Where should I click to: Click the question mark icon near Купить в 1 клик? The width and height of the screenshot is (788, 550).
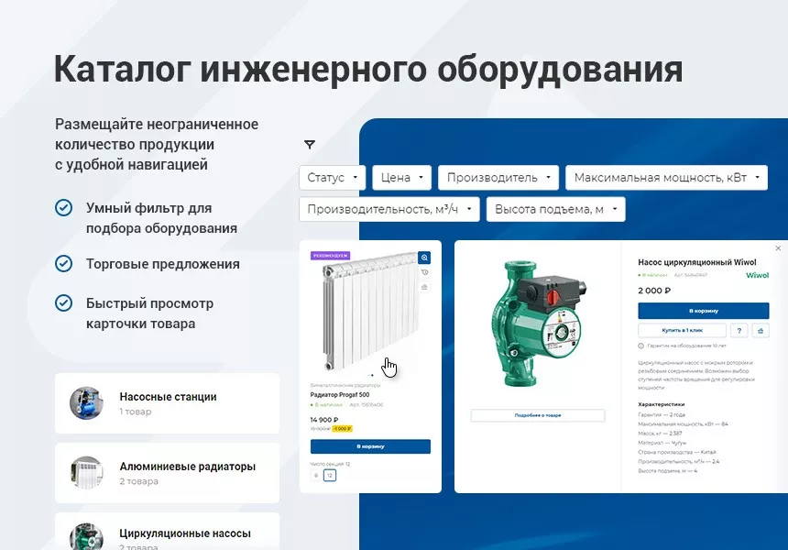pos(739,330)
